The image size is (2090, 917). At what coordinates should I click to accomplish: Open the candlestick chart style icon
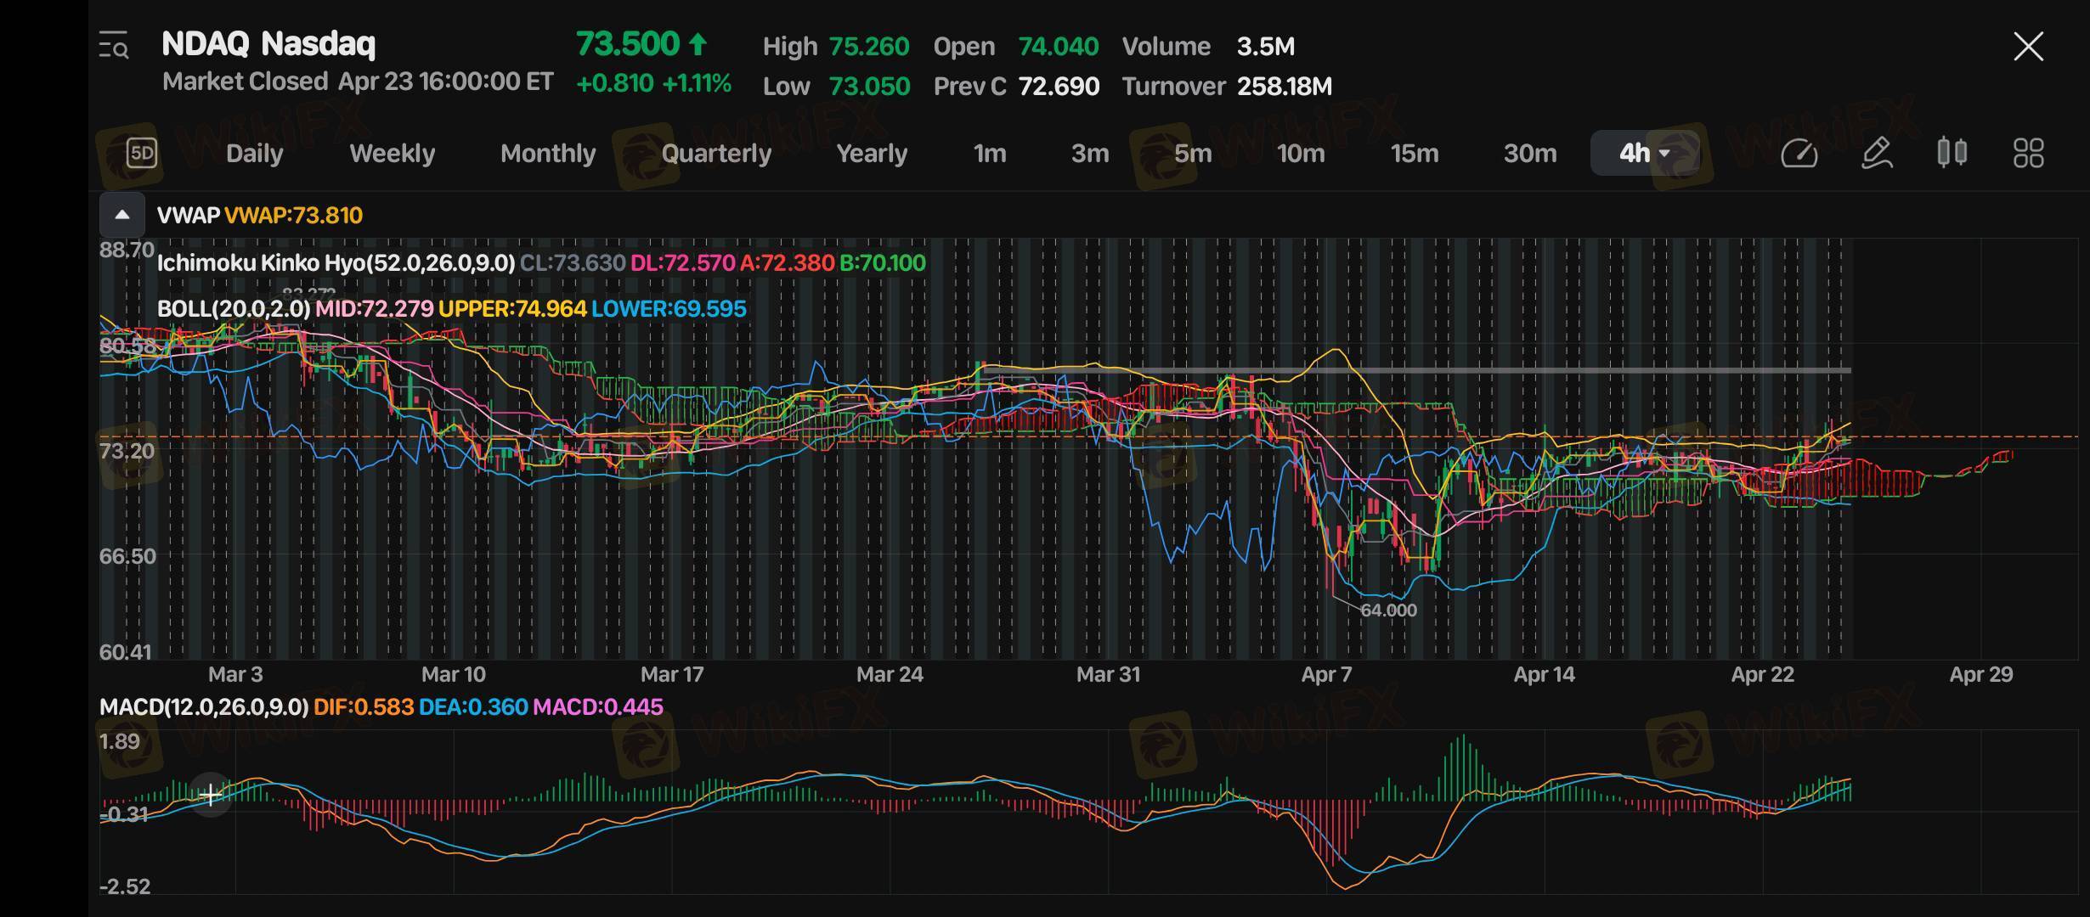pyautogui.click(x=1952, y=154)
